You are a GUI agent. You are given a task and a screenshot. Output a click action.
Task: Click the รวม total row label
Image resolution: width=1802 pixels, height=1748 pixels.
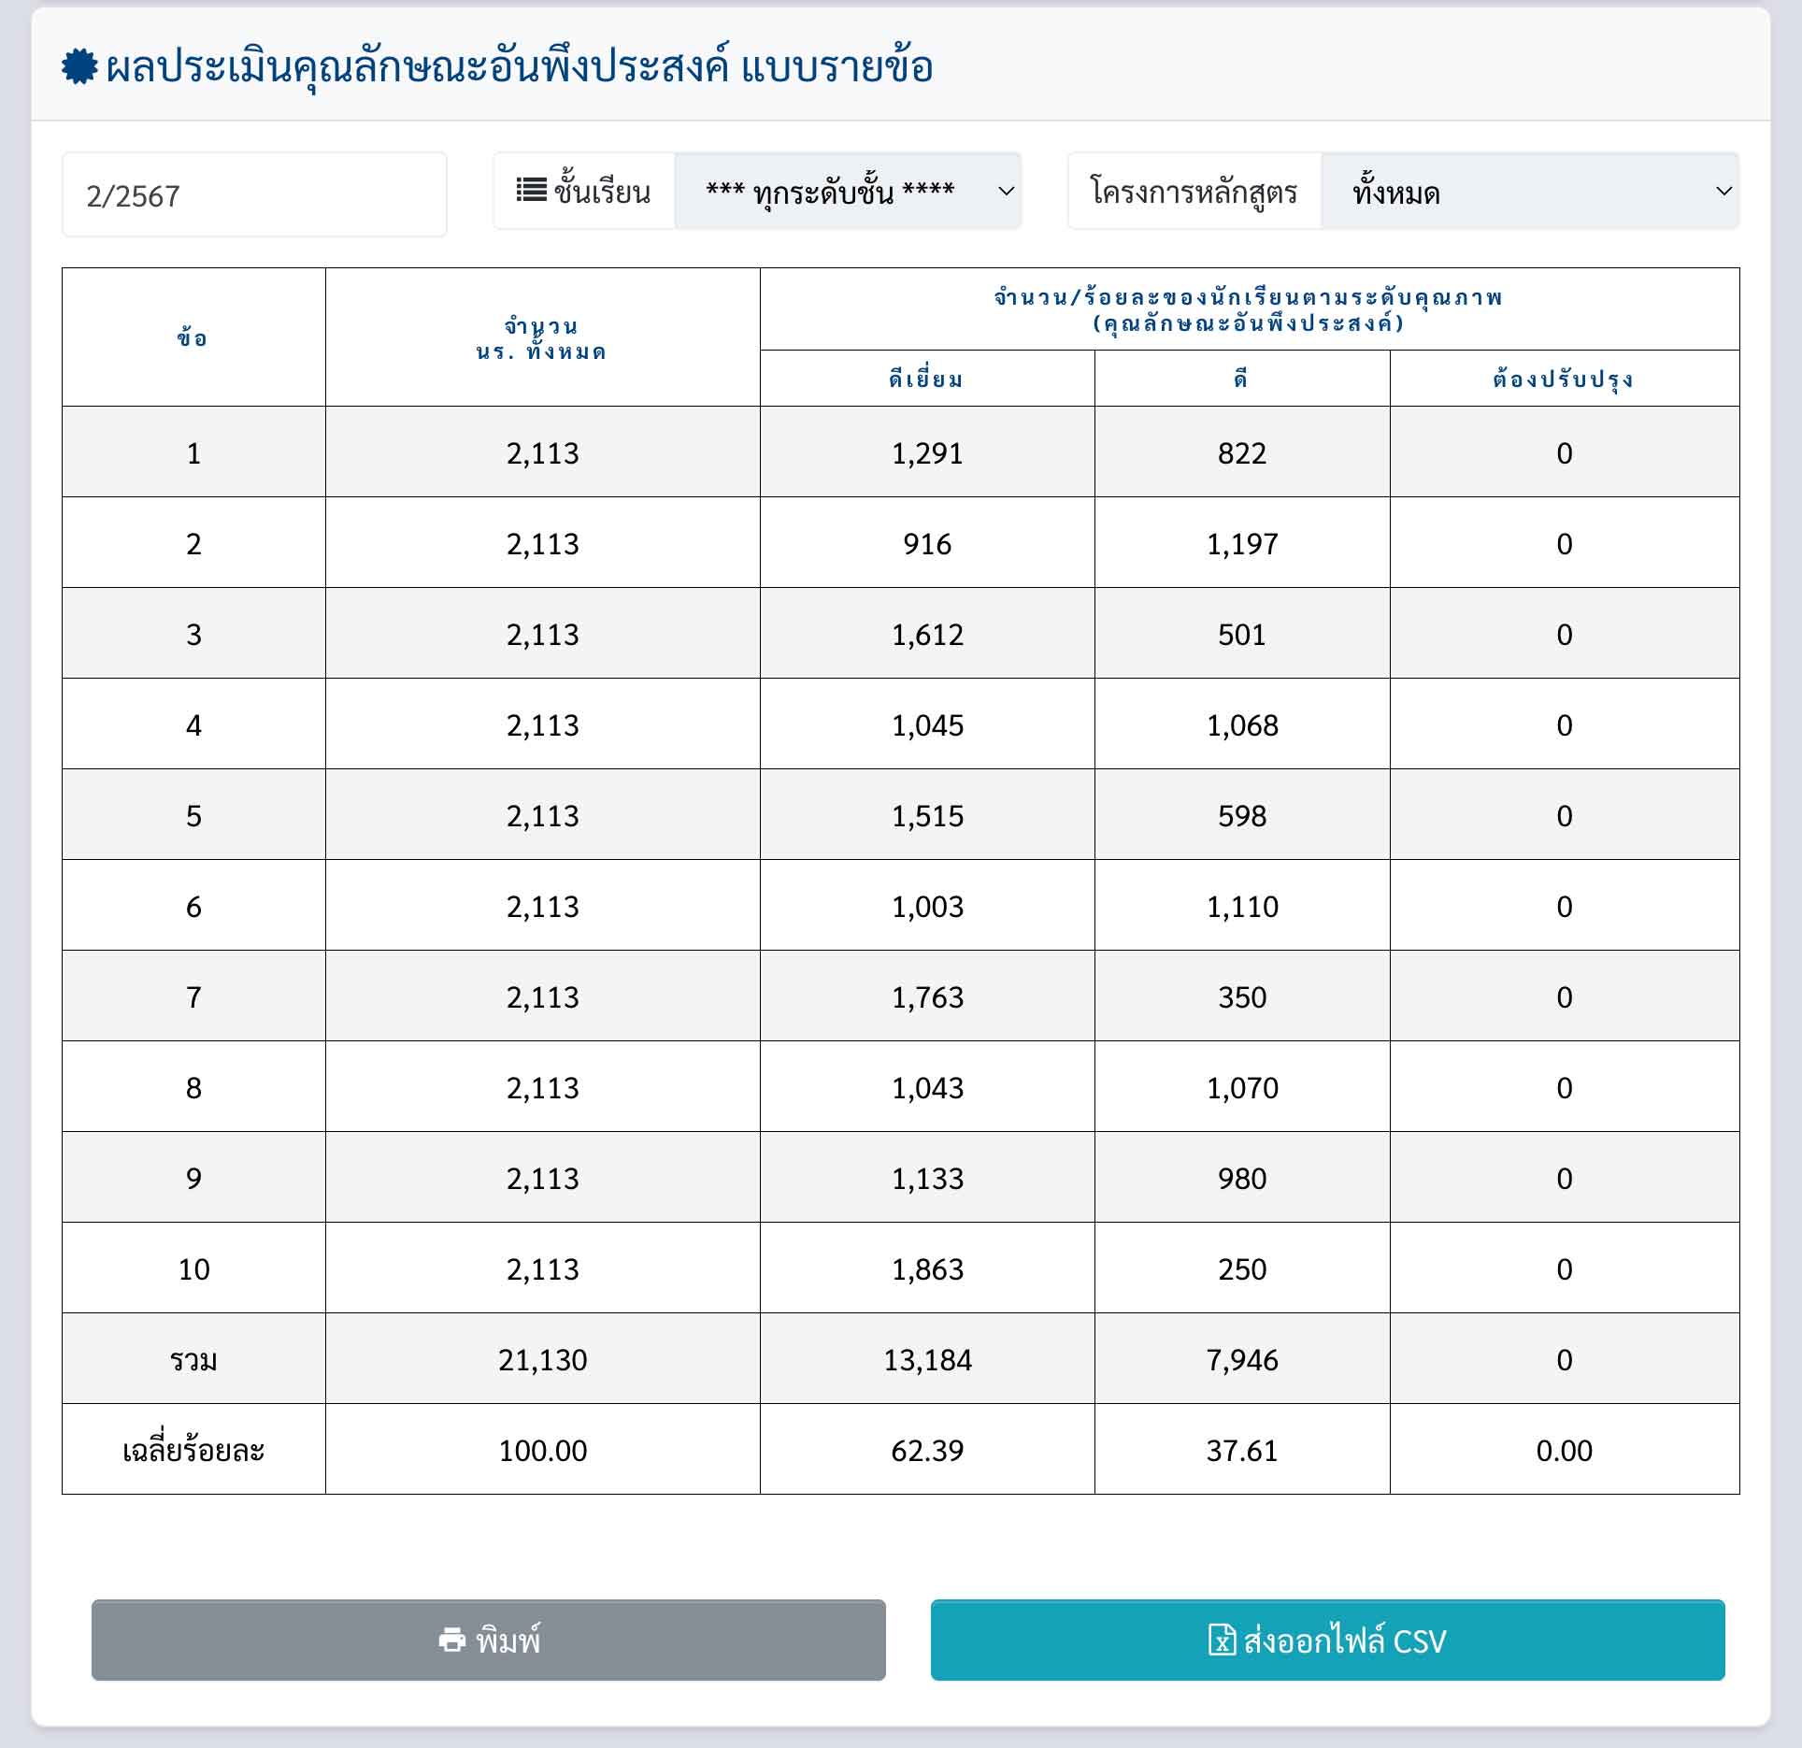[193, 1360]
